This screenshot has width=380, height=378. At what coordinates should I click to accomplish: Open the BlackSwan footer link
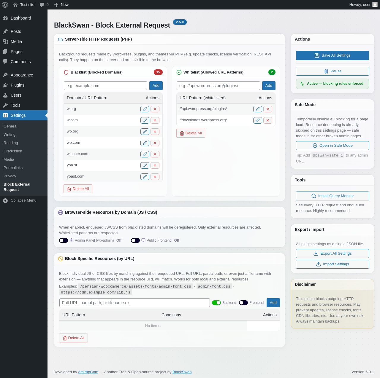pos(182,372)
